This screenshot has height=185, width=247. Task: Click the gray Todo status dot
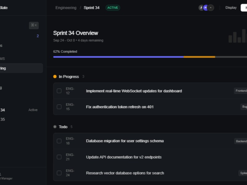[55, 126]
